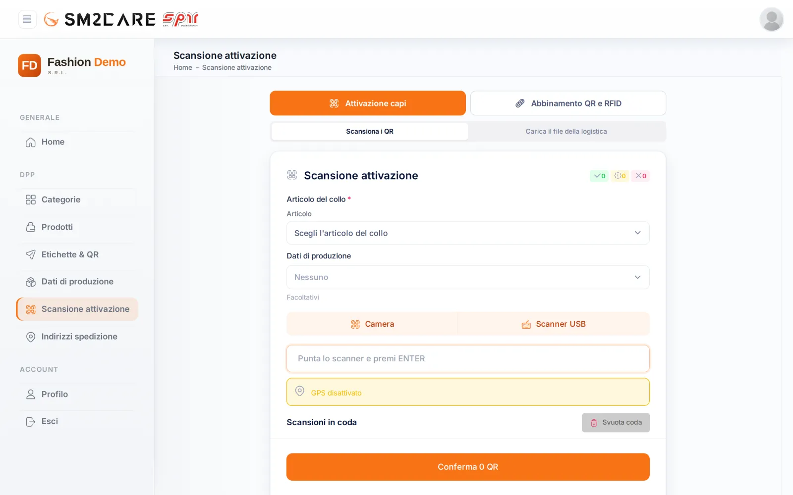Click the Indirizzi spedizione pin icon
This screenshot has height=495, width=793.
(31, 337)
